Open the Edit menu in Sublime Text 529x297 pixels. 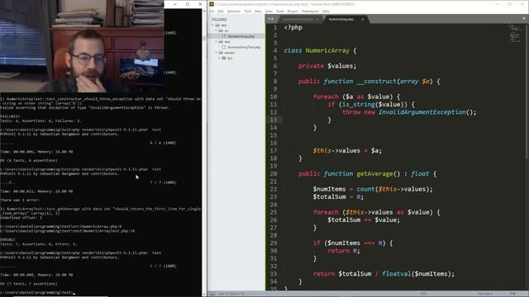click(x=221, y=11)
